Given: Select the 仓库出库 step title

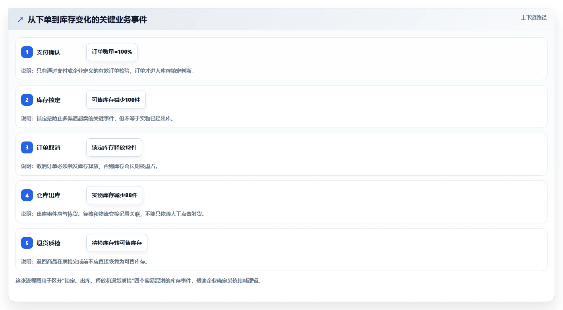Looking at the screenshot, I should click(48, 195).
